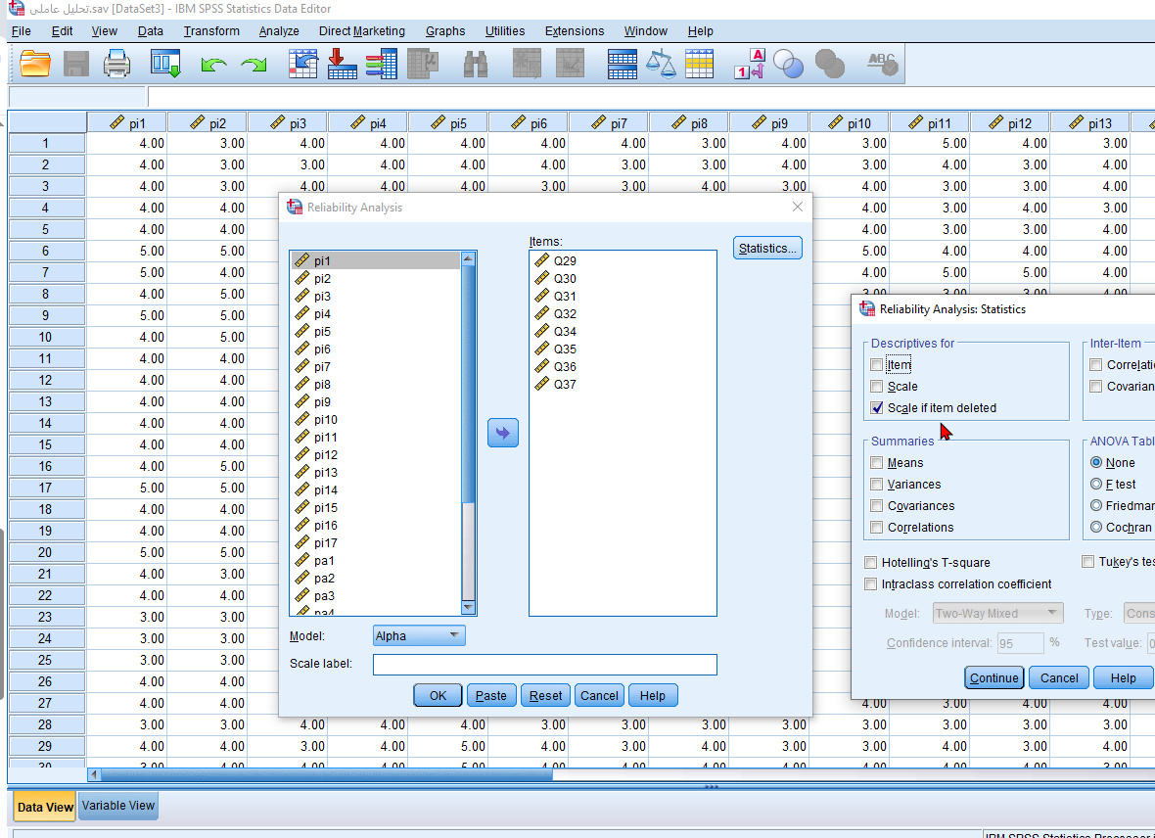Open the Recall recently used dialogs icon
The width and height of the screenshot is (1155, 838).
[165, 65]
